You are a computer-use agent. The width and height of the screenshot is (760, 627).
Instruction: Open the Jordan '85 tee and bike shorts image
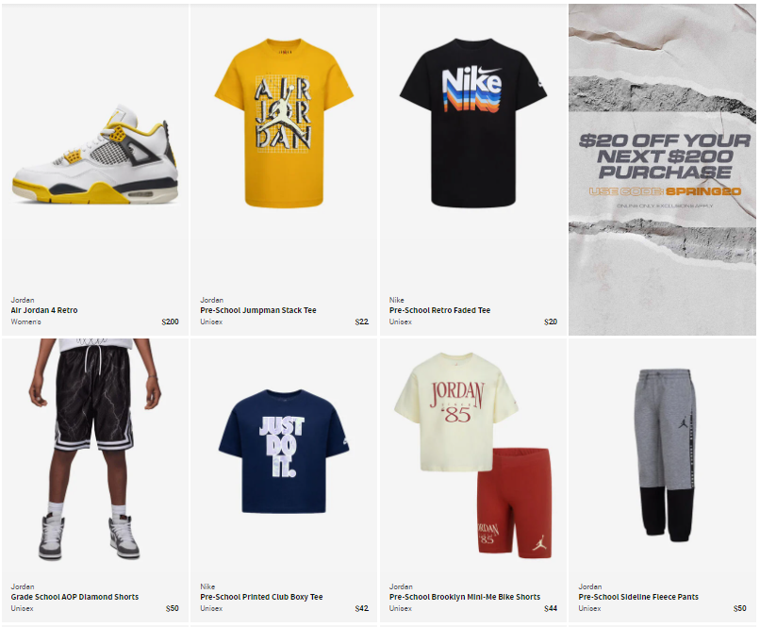pyautogui.click(x=473, y=455)
